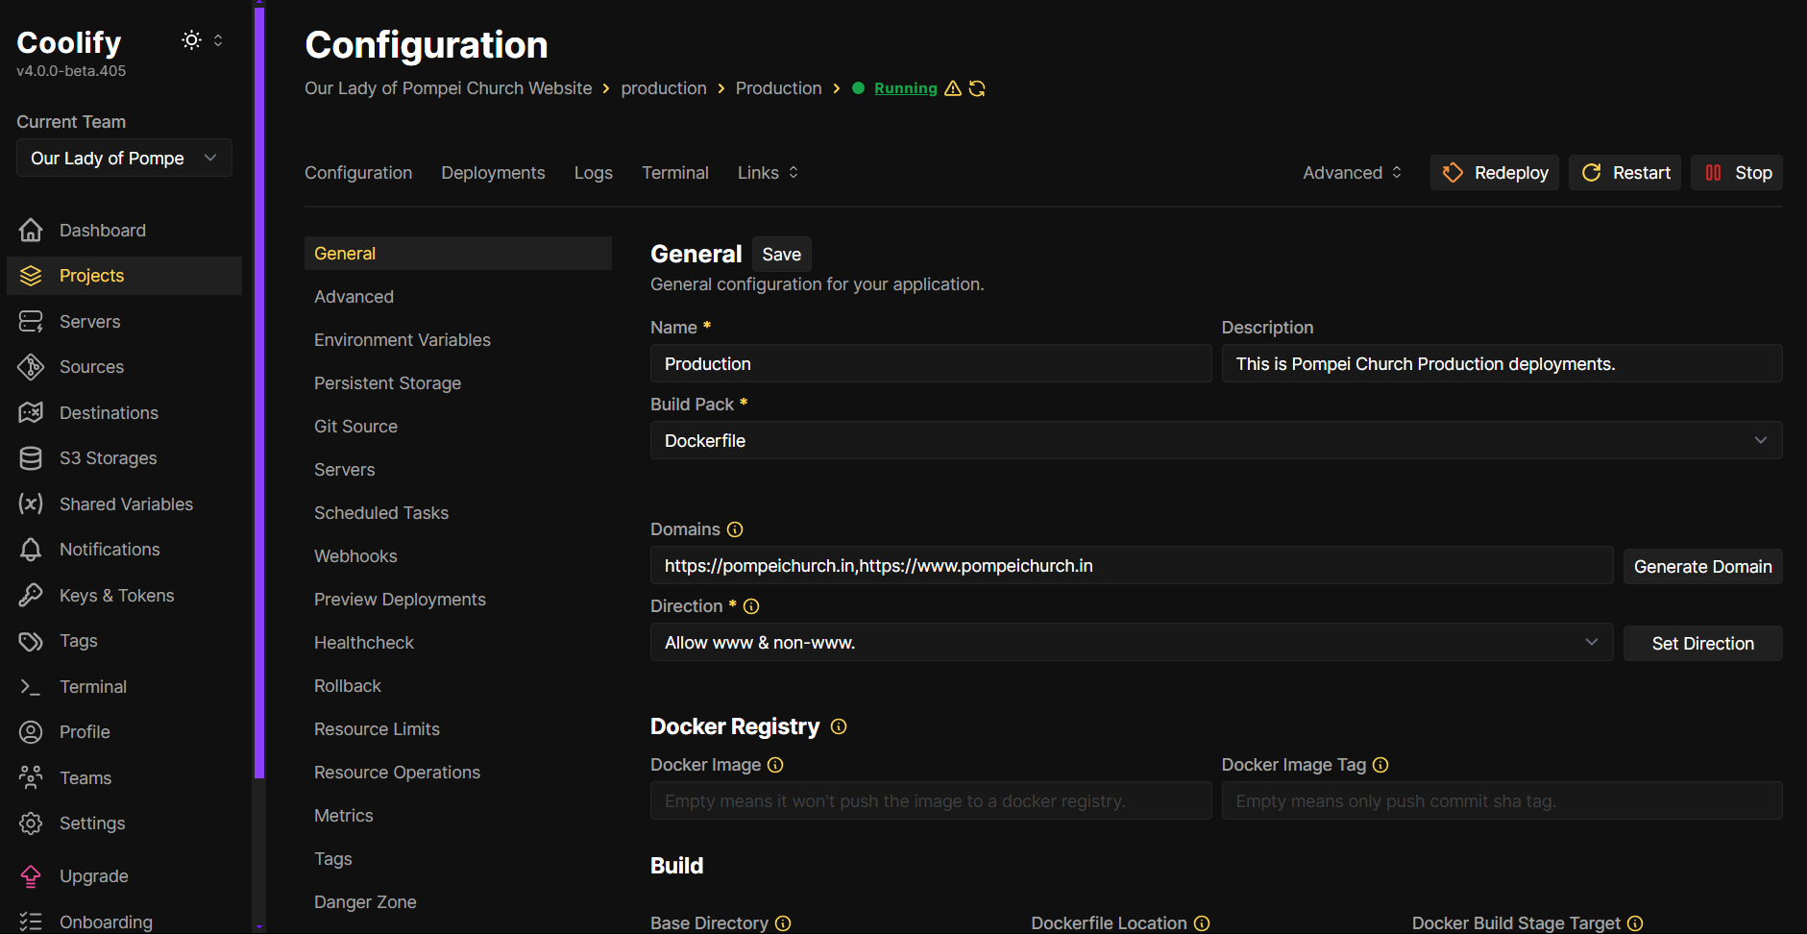Click the Generate Domain button
Screen dimensions: 1807x934
[x=1701, y=567]
